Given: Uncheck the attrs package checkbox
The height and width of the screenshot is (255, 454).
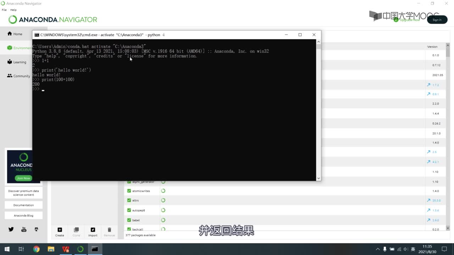Looking at the screenshot, I should (x=129, y=200).
